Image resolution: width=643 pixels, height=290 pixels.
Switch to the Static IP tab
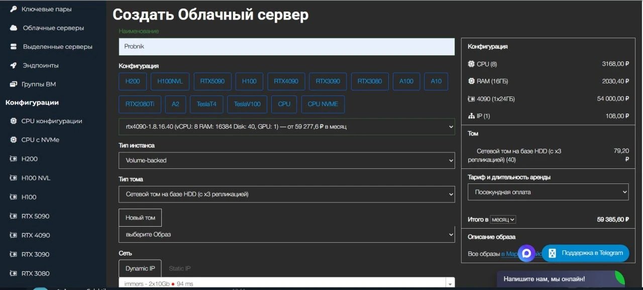(x=180, y=268)
